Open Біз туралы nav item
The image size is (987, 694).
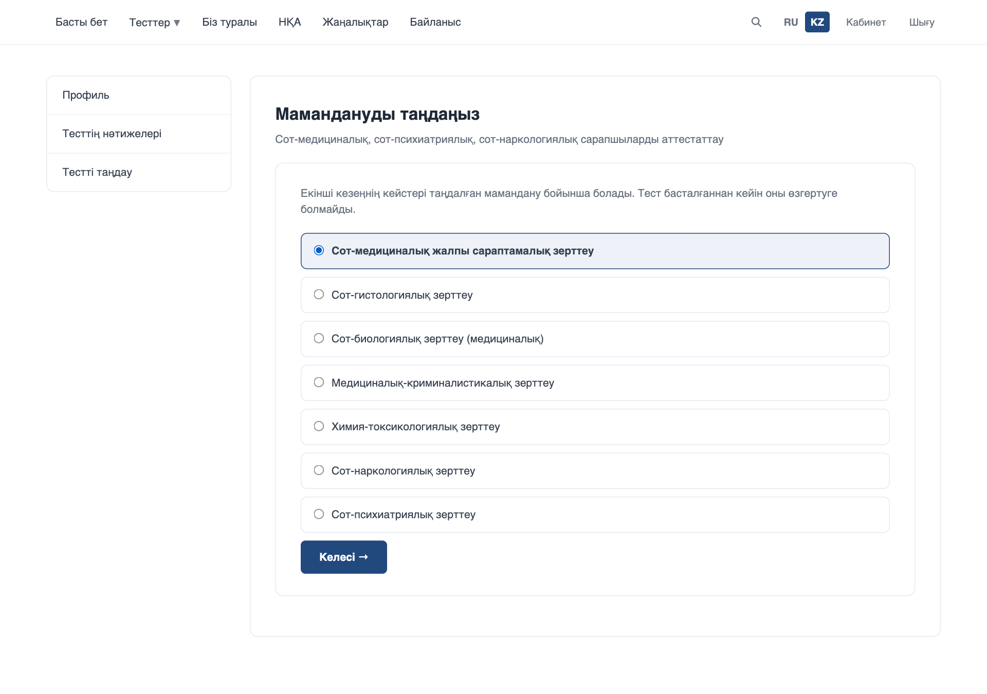click(x=229, y=22)
